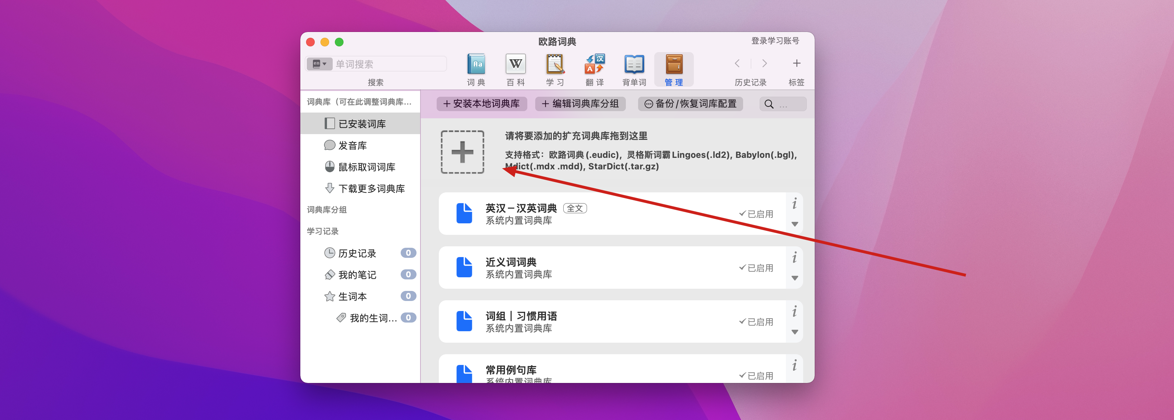
Task: Click the plus drop-zone box icon
Action: click(x=462, y=152)
